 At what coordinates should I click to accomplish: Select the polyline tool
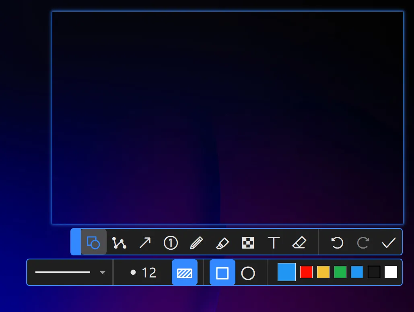click(119, 243)
